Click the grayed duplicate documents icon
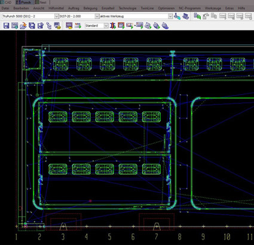The height and width of the screenshot is (245, 254). [x=214, y=16]
